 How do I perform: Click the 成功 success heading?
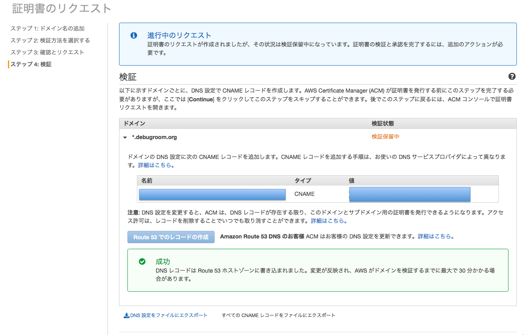click(x=163, y=261)
